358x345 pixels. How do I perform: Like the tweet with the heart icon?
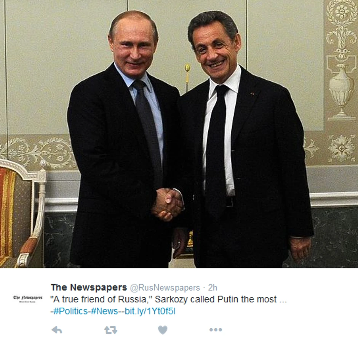[163, 330]
